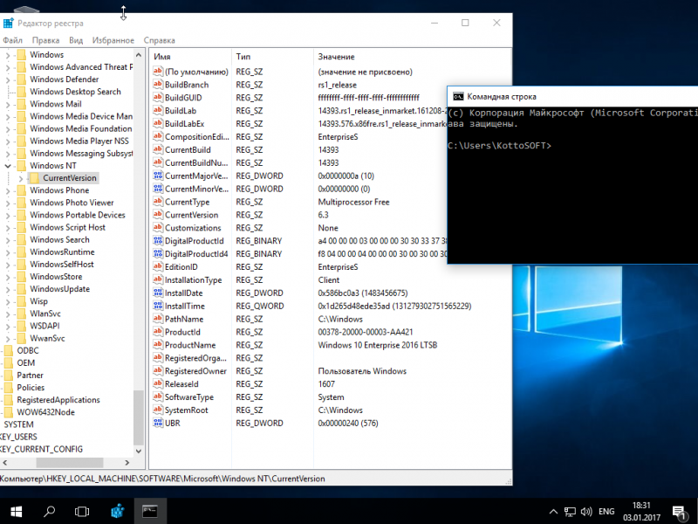Collapse the Windows NT tree node
698x524 pixels.
(x=8, y=166)
